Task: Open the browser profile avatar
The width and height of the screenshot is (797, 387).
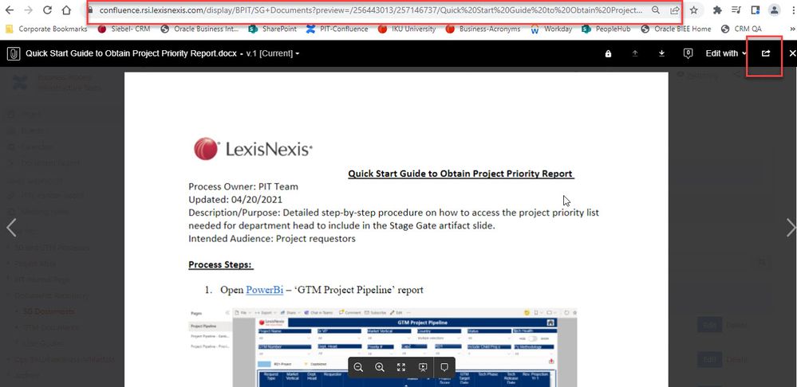Action: [x=774, y=10]
